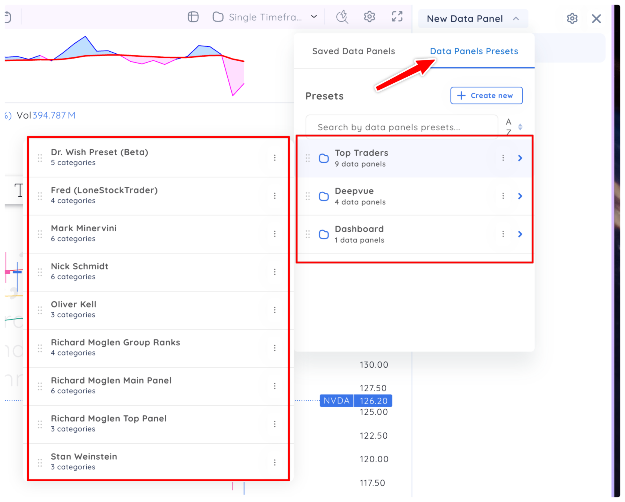Click the Create new button
The height and width of the screenshot is (502, 625).
tap(486, 96)
